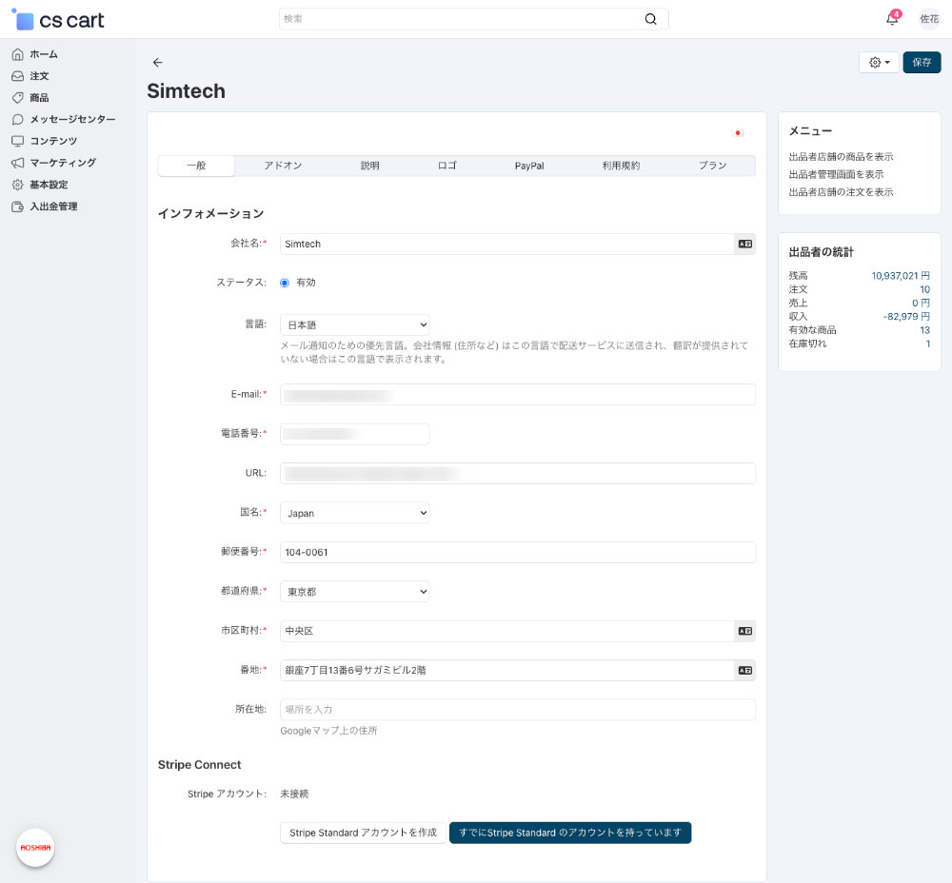Click the Toshiba logo badge
The width and height of the screenshot is (952, 883).
click(35, 847)
